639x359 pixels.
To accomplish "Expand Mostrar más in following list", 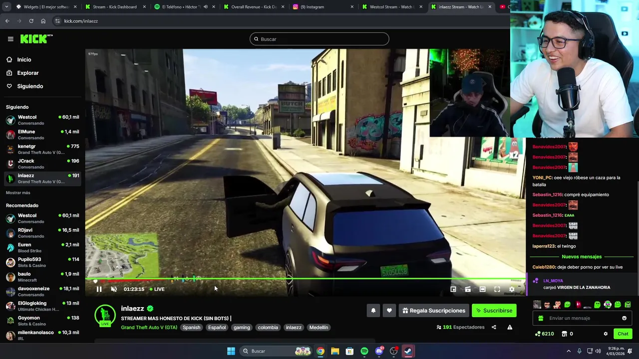I will coord(18,193).
